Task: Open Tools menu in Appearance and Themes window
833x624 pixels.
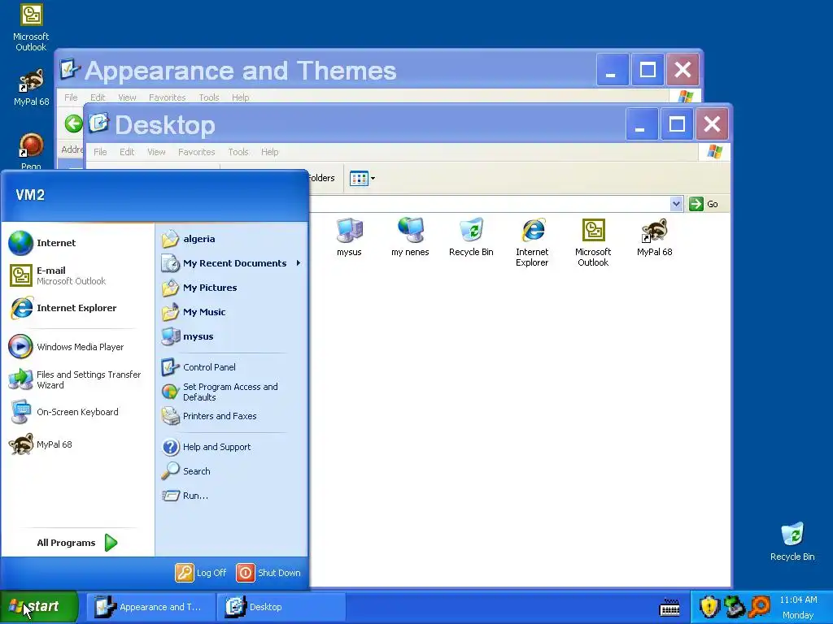Action: tap(209, 97)
